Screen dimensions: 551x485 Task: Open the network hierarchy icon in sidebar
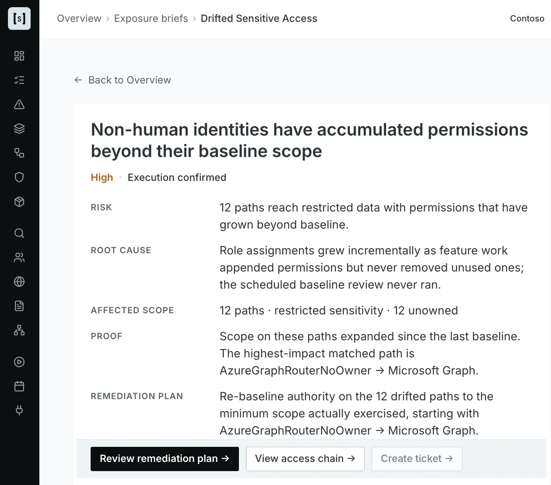[x=19, y=330]
